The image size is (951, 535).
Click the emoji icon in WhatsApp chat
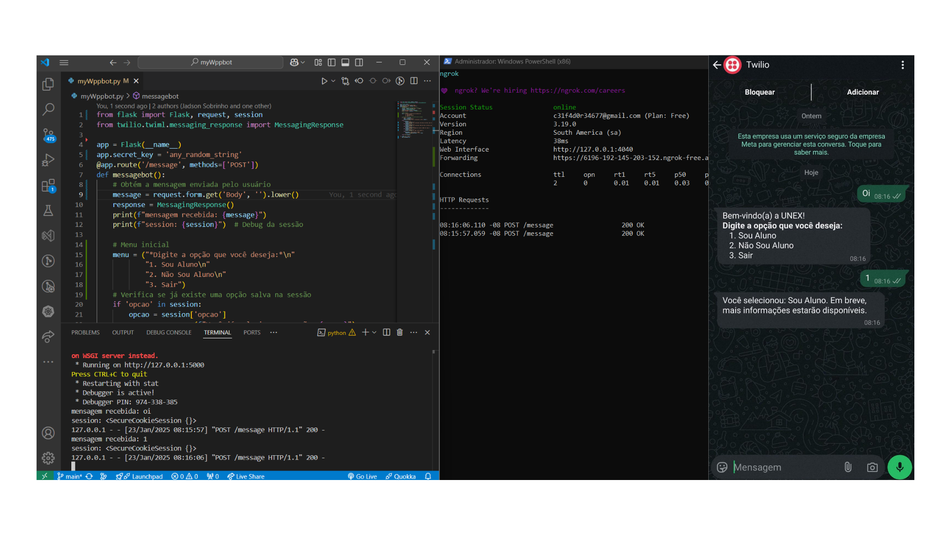pos(722,467)
